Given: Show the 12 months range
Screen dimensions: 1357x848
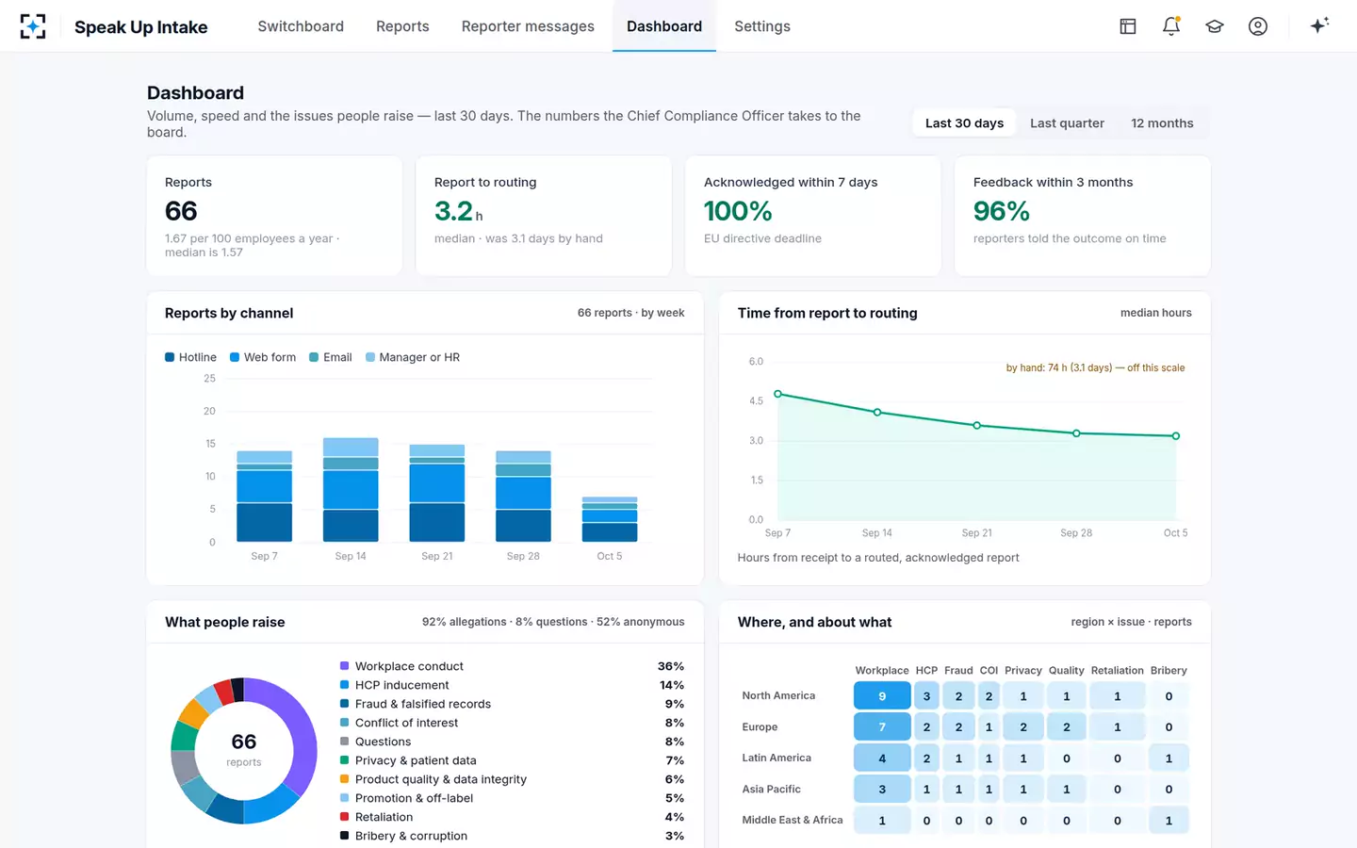Looking at the screenshot, I should pyautogui.click(x=1162, y=123).
